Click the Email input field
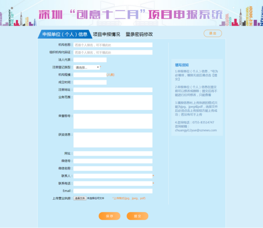The width and height of the screenshot is (263, 228). coord(112,191)
